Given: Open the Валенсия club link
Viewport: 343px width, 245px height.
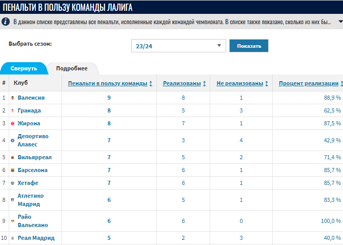Looking at the screenshot, I should [x=31, y=98].
